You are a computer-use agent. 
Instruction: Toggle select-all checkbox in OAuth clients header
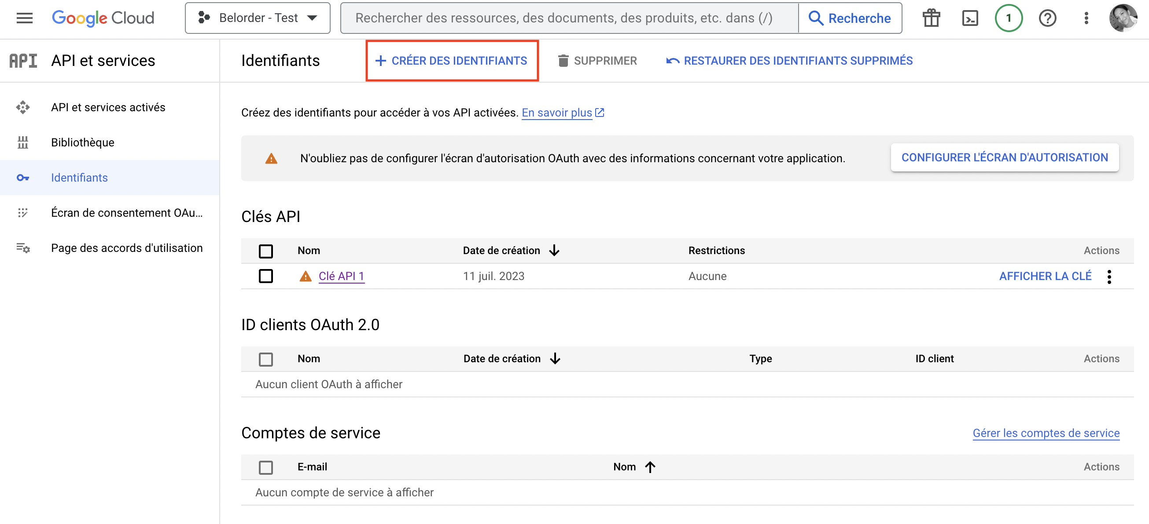pos(266,359)
